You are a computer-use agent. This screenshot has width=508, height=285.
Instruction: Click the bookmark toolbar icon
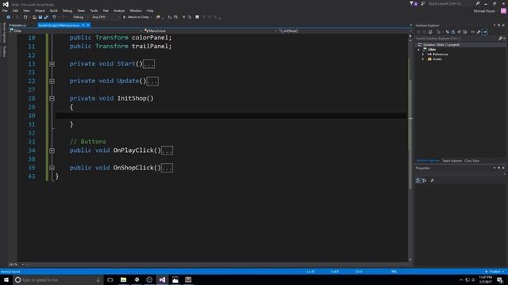pyautogui.click(x=197, y=17)
